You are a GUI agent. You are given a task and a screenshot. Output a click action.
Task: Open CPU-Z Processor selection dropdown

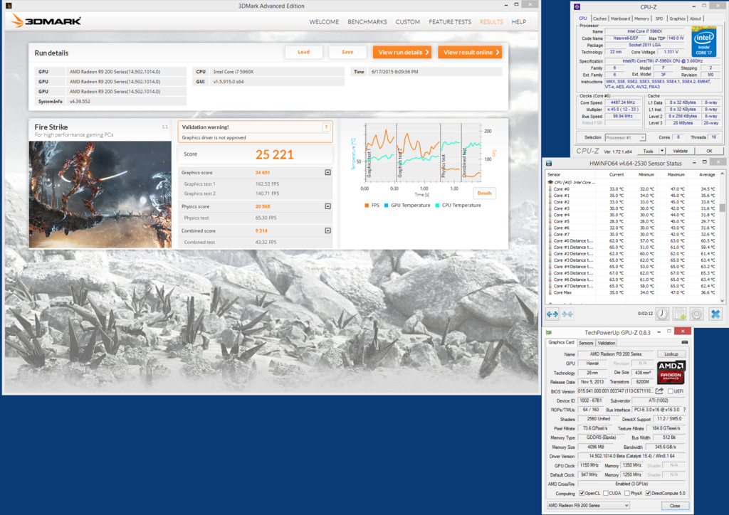(625, 137)
